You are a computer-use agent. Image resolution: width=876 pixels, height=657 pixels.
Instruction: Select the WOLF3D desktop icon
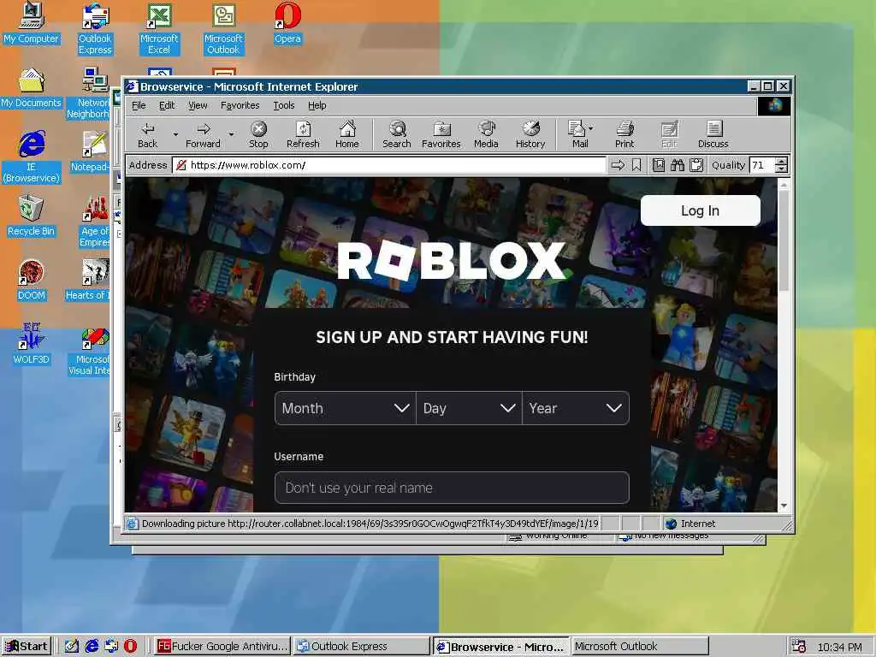point(31,344)
